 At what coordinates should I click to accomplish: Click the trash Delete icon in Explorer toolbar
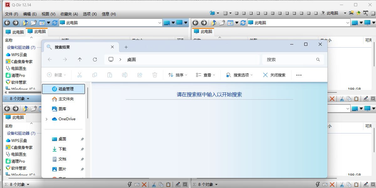154,75
